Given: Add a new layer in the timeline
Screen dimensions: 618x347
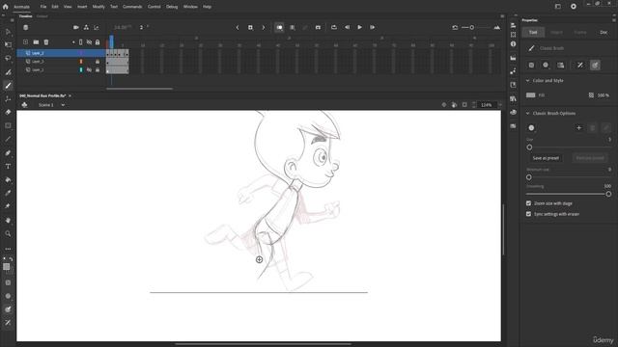Looking at the screenshot, I should pyautogui.click(x=26, y=42).
